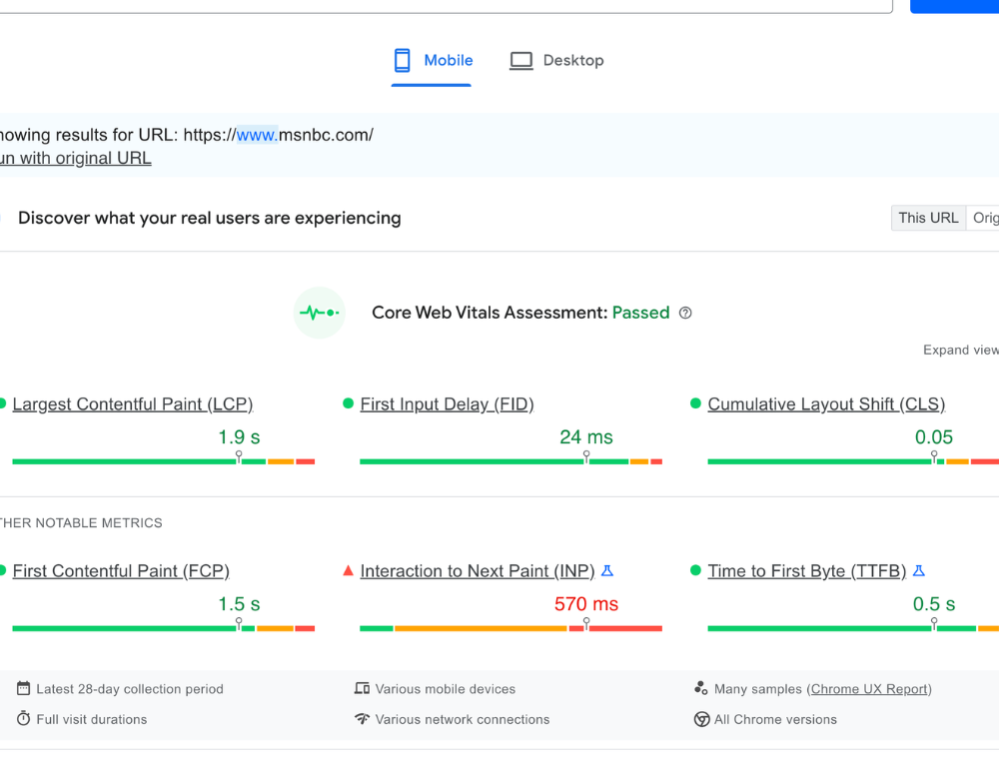Click the experimental flask icon beside INP
Screen dimensions: 999x767
pos(607,571)
